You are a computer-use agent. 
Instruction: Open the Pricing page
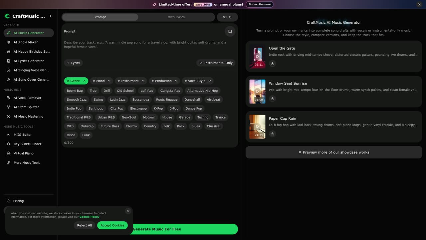point(29,201)
